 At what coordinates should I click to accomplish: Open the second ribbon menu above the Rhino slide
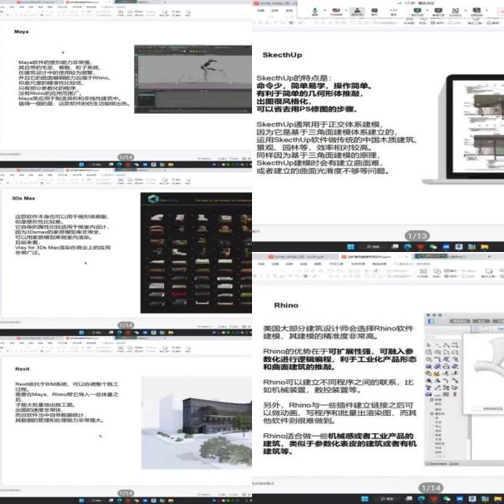click(x=275, y=264)
